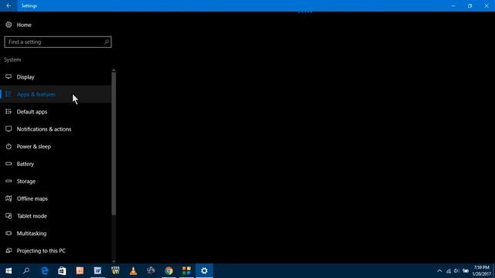Click the Storage drive icon
495x278 pixels.
click(9, 181)
